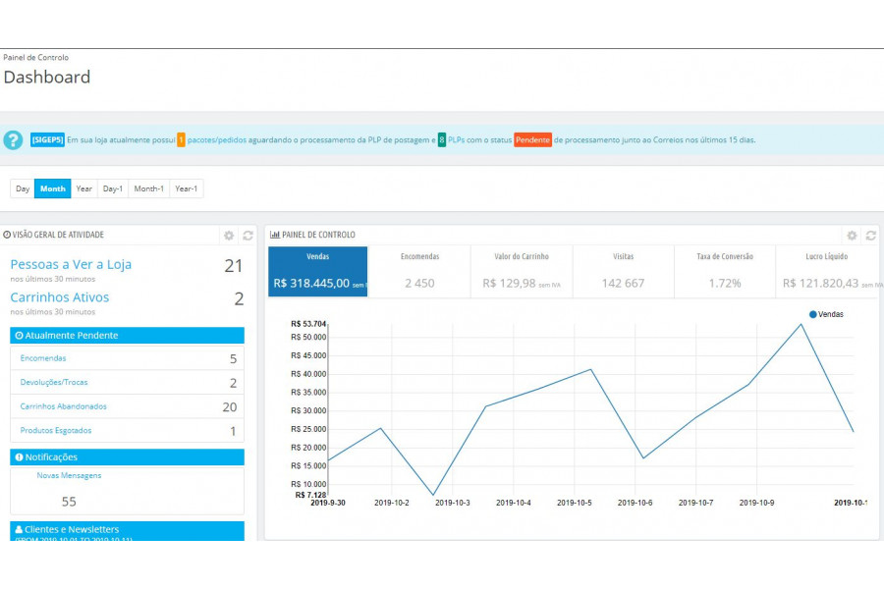Follow the pacotes/pedidos link in the notice
Screen dimensions: 884x589
pyautogui.click(x=217, y=139)
